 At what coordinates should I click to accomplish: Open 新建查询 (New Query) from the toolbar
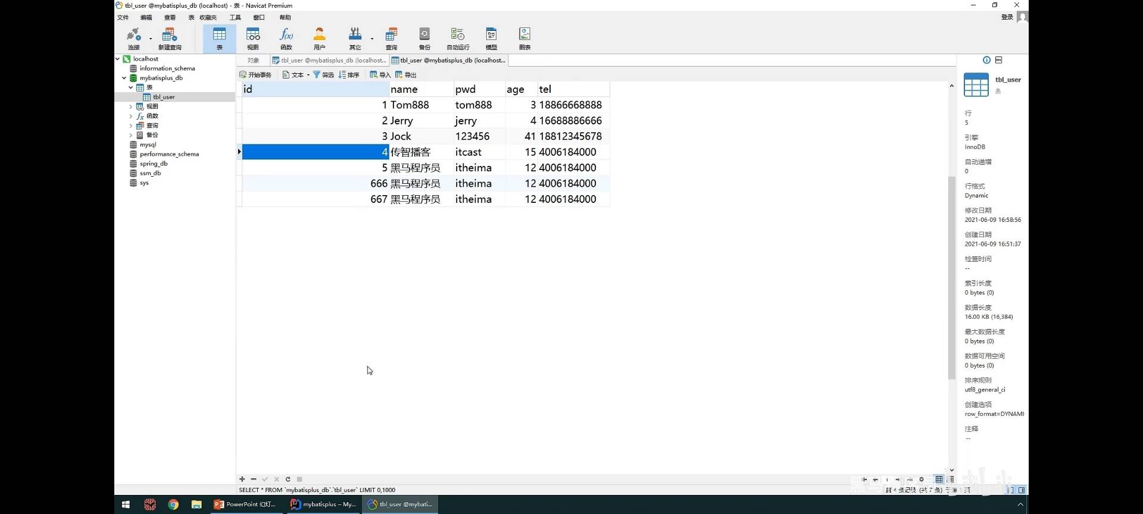point(170,39)
